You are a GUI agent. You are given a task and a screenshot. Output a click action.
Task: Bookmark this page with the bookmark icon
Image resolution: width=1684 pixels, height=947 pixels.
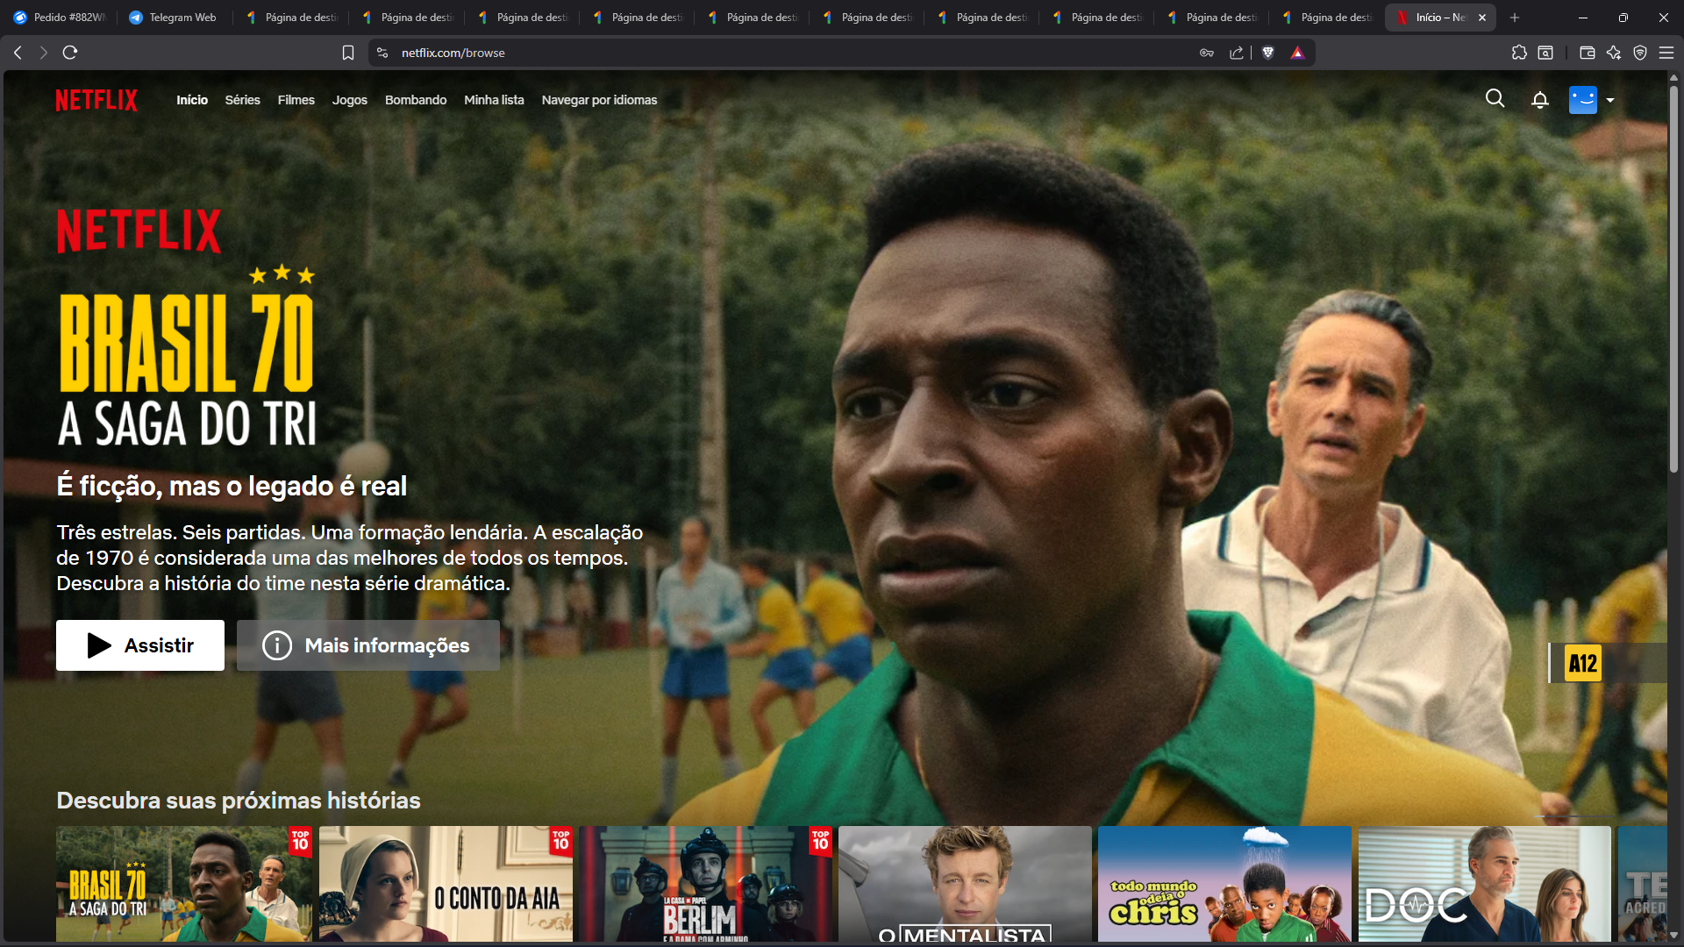pyautogui.click(x=348, y=53)
